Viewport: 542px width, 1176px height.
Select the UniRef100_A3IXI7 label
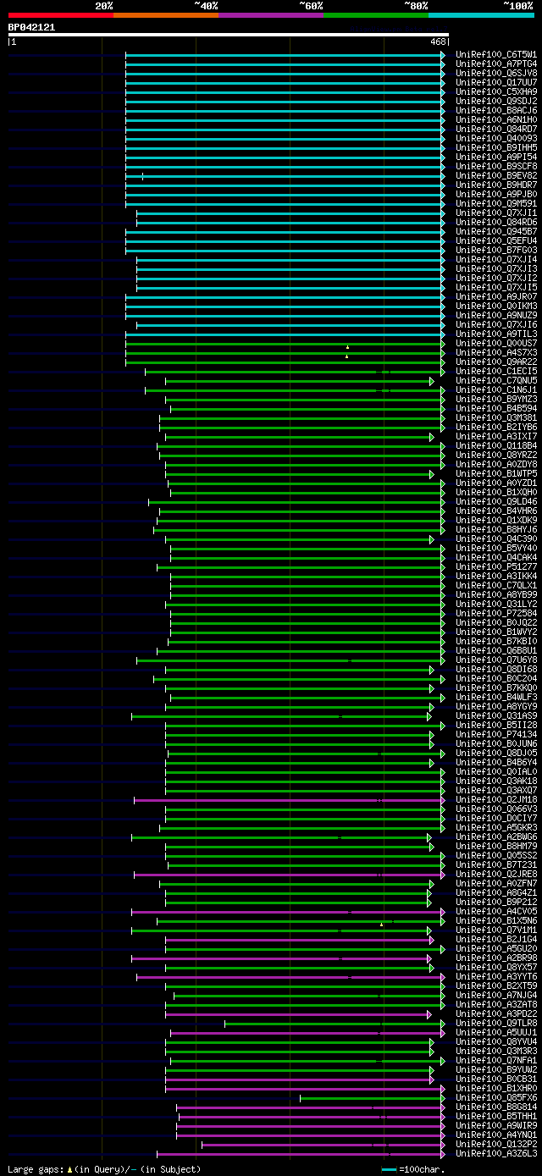pyautogui.click(x=496, y=436)
